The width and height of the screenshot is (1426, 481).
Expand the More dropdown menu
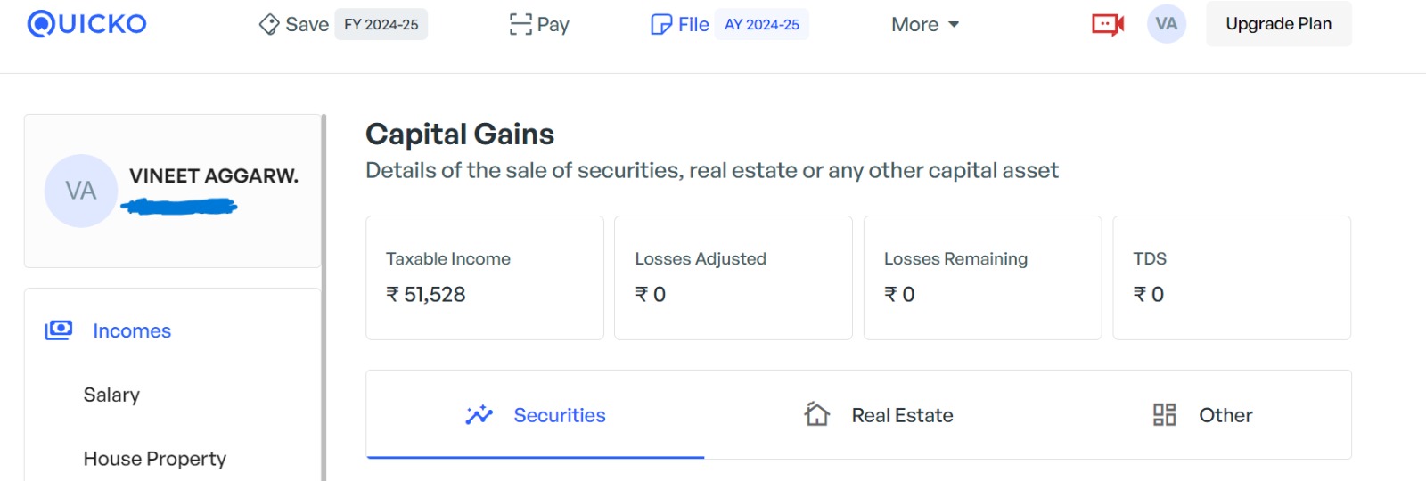pos(925,24)
